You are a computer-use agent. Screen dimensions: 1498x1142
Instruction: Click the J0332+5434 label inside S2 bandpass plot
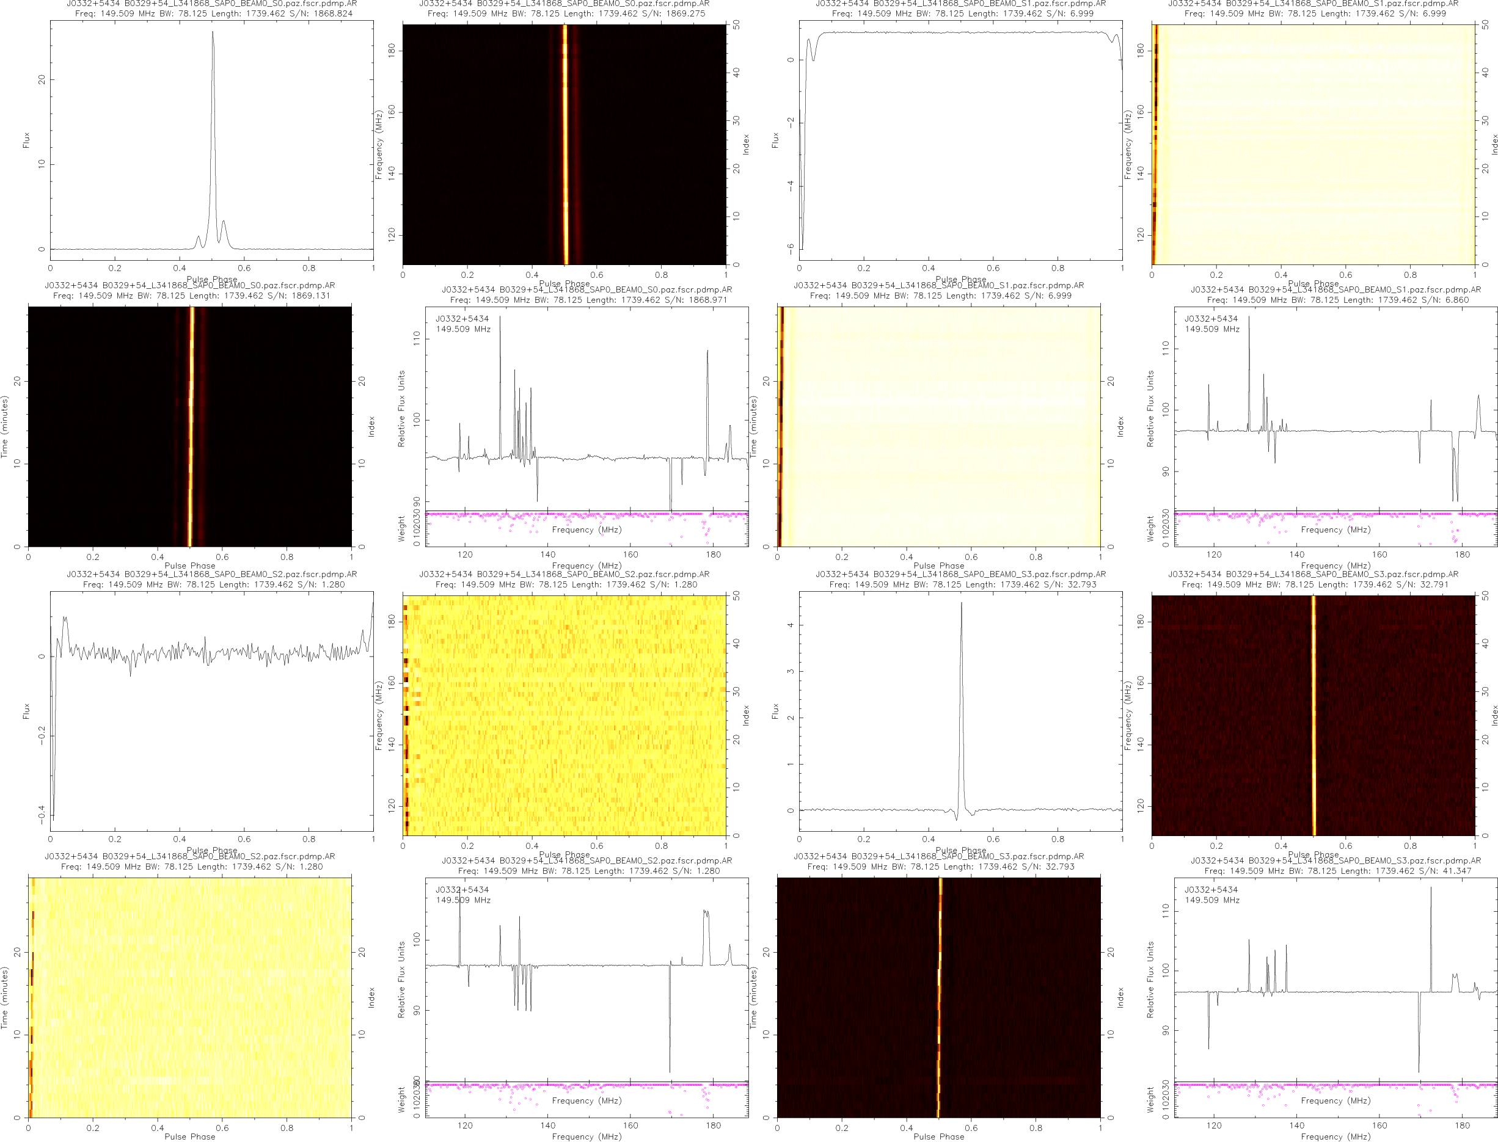(x=462, y=889)
